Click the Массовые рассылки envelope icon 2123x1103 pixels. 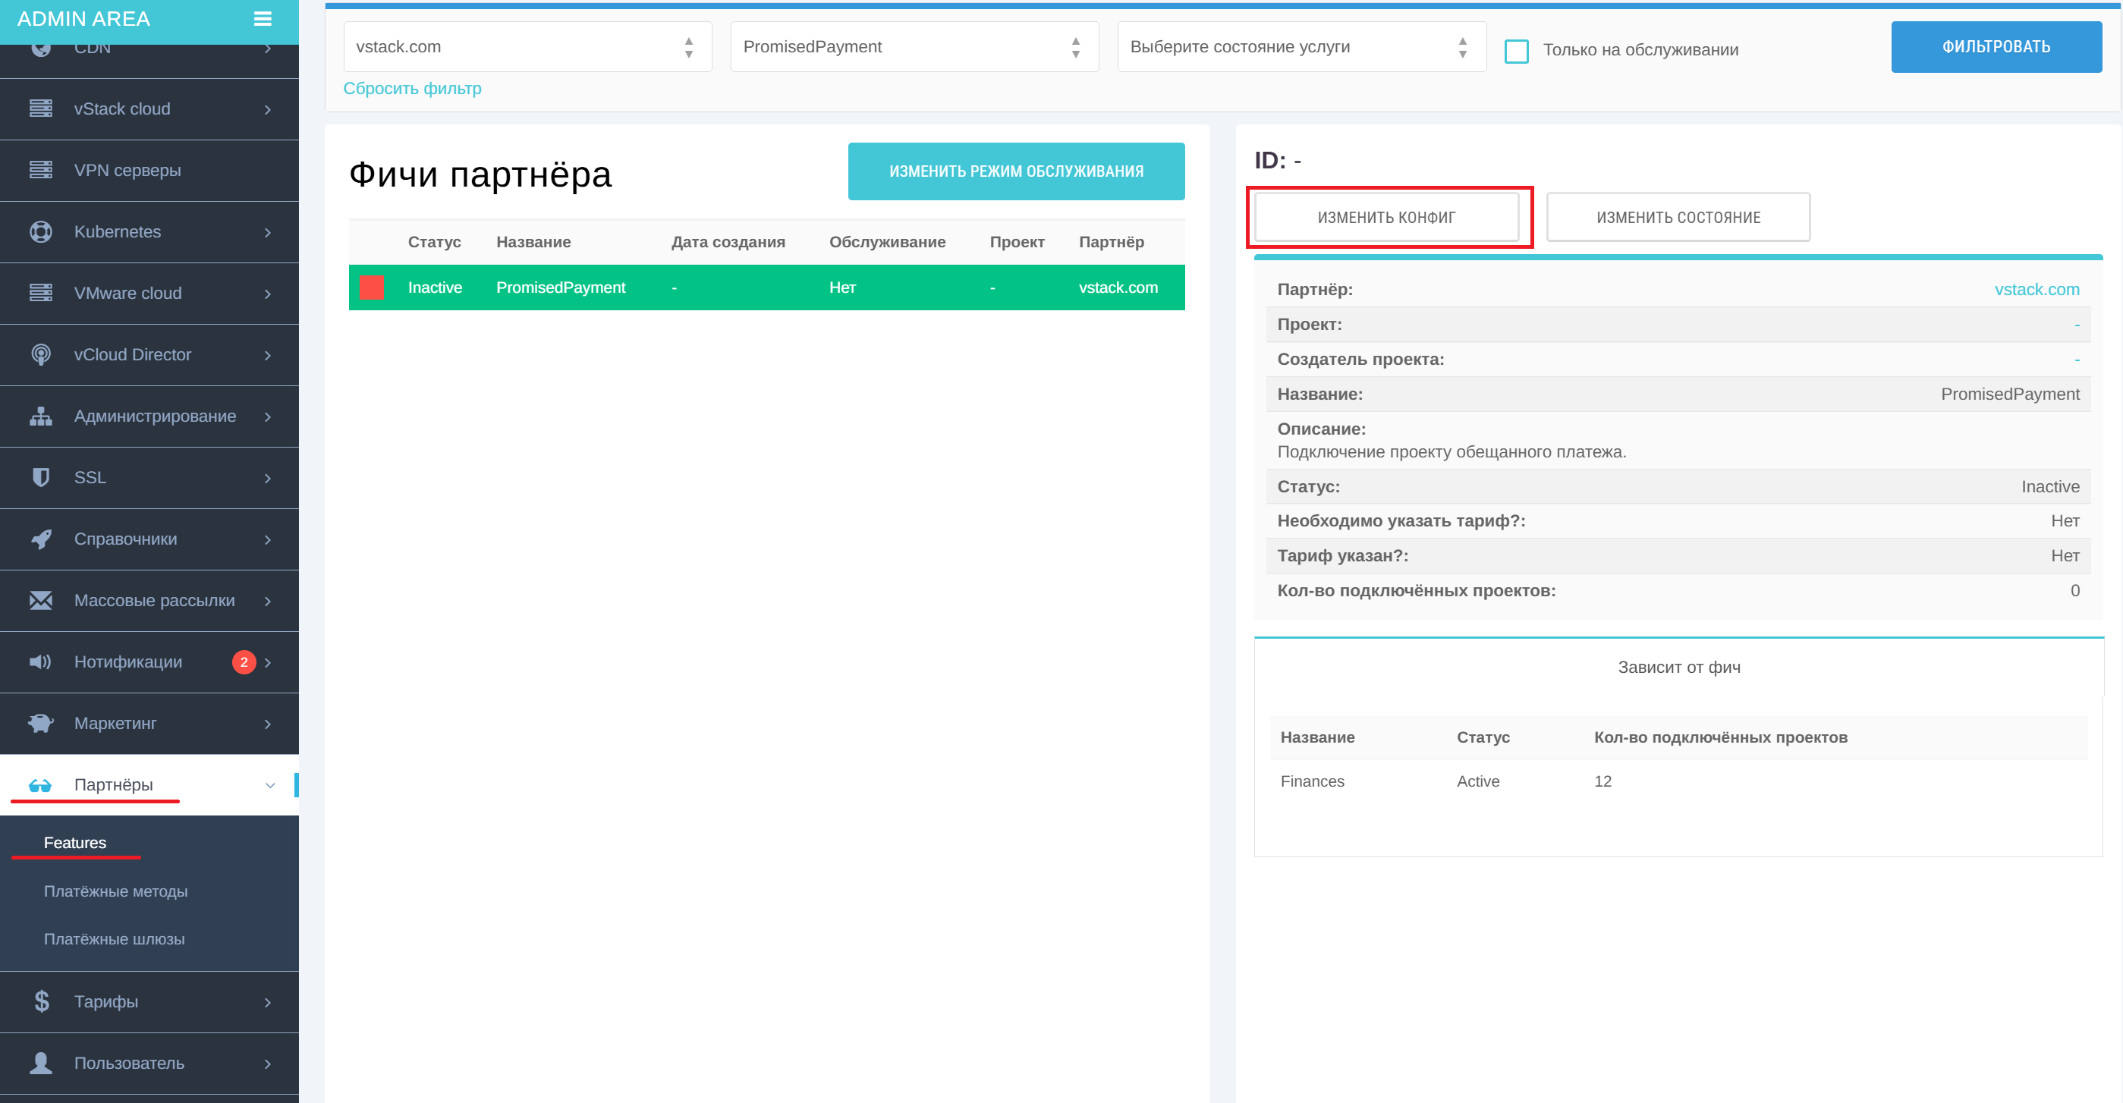pos(40,601)
